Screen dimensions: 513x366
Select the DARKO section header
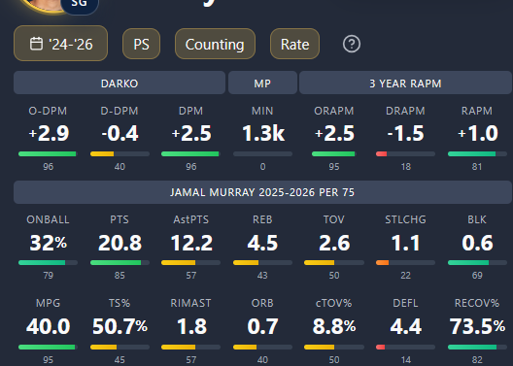120,83
